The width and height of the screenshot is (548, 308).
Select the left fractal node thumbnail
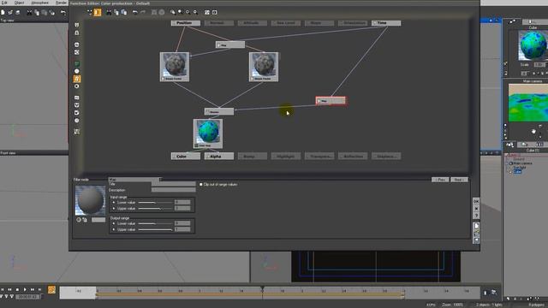(175, 67)
